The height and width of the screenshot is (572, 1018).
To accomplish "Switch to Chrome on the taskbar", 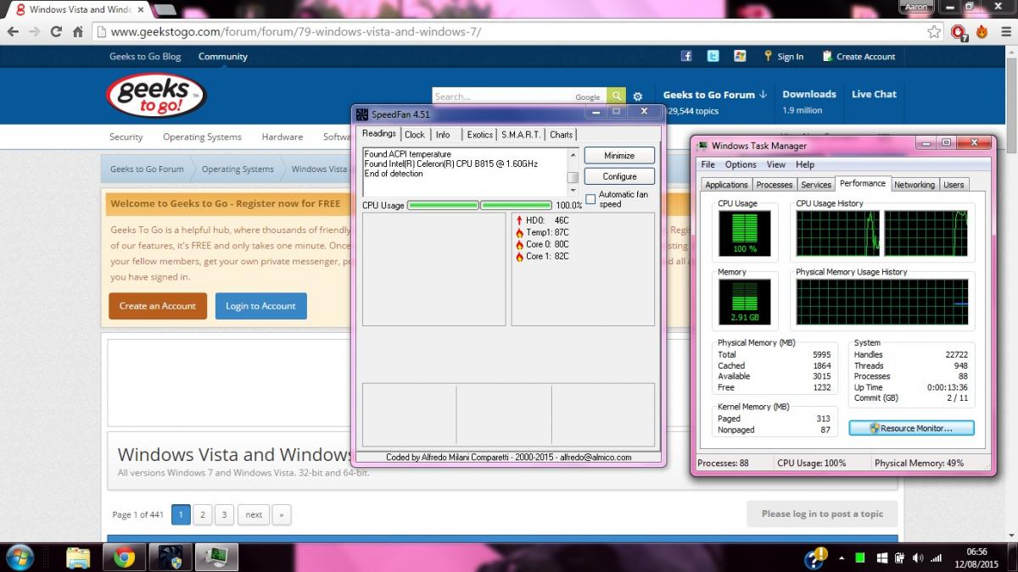I will 124,557.
